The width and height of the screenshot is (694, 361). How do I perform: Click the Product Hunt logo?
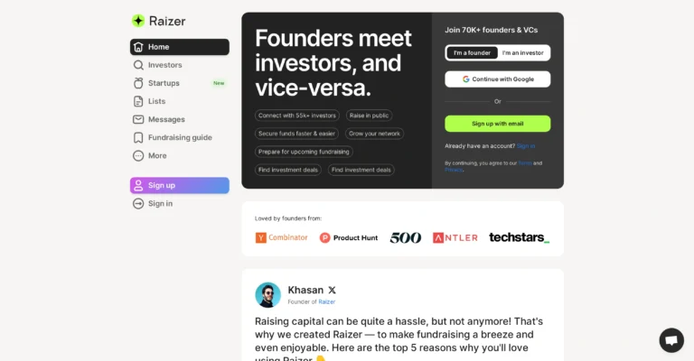pos(348,237)
